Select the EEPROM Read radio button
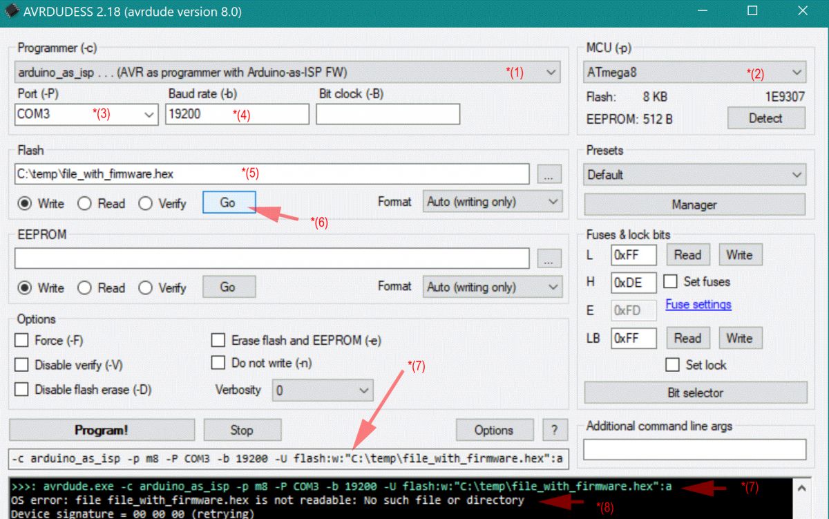829x519 pixels. coord(84,287)
